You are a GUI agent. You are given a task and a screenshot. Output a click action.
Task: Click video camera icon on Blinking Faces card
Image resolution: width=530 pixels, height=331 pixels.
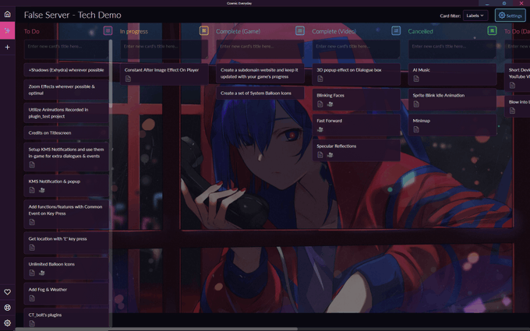point(330,104)
